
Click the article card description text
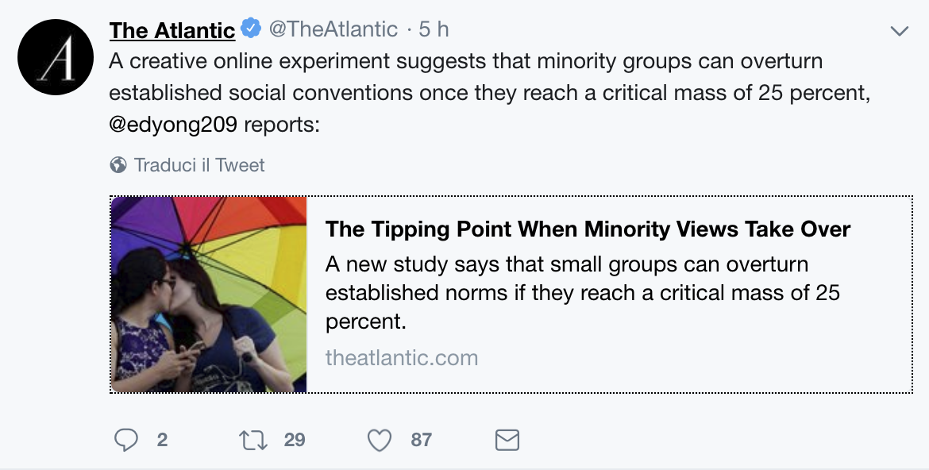click(x=582, y=293)
